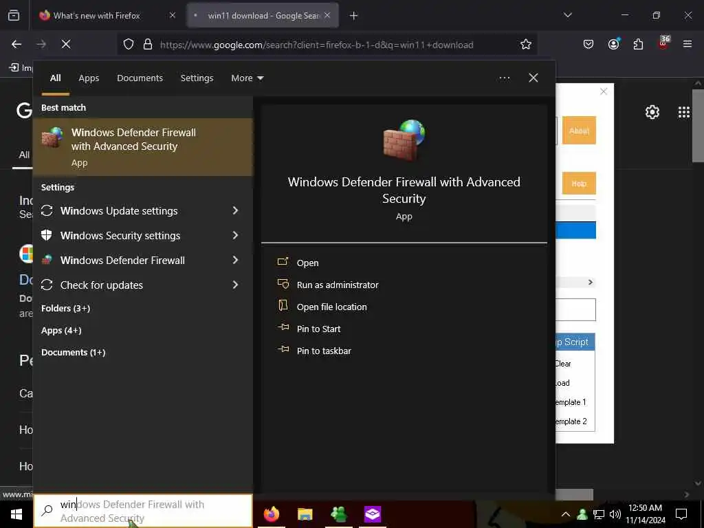Click Pin to Start
This screenshot has height=528, width=704.
pos(319,329)
